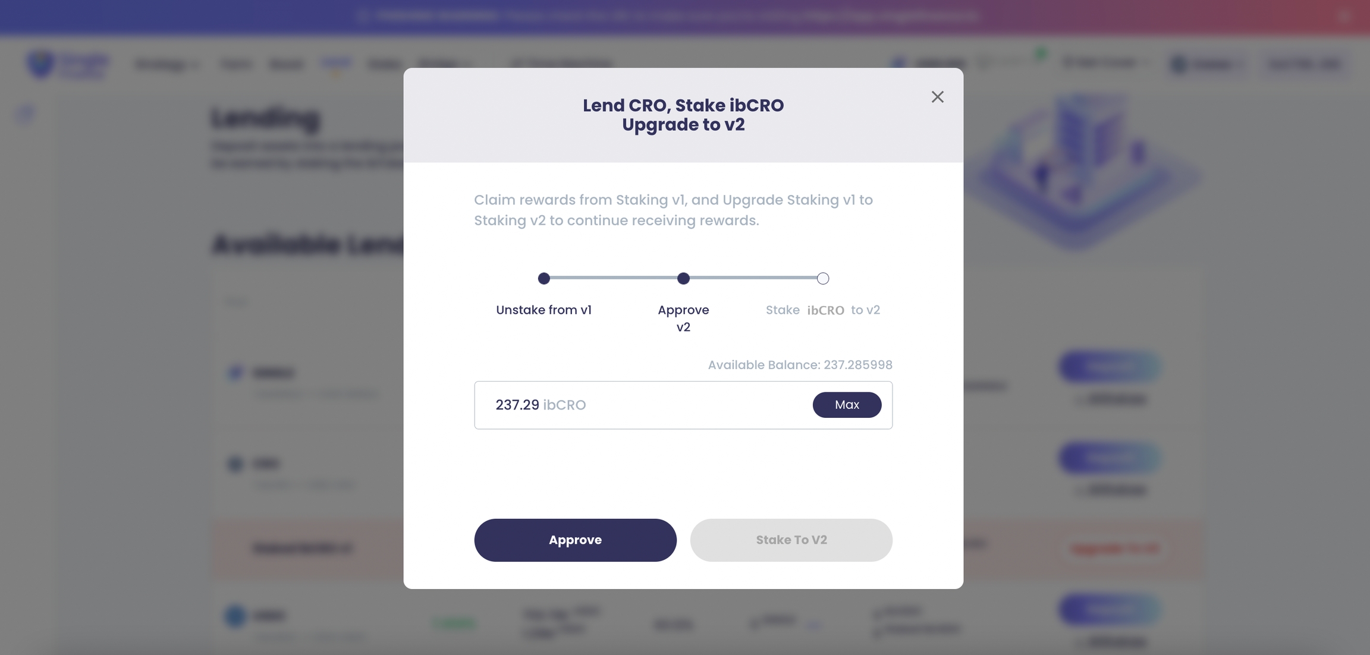
Task: Click the red Upgrade button in the highlighted row
Action: click(x=1114, y=548)
